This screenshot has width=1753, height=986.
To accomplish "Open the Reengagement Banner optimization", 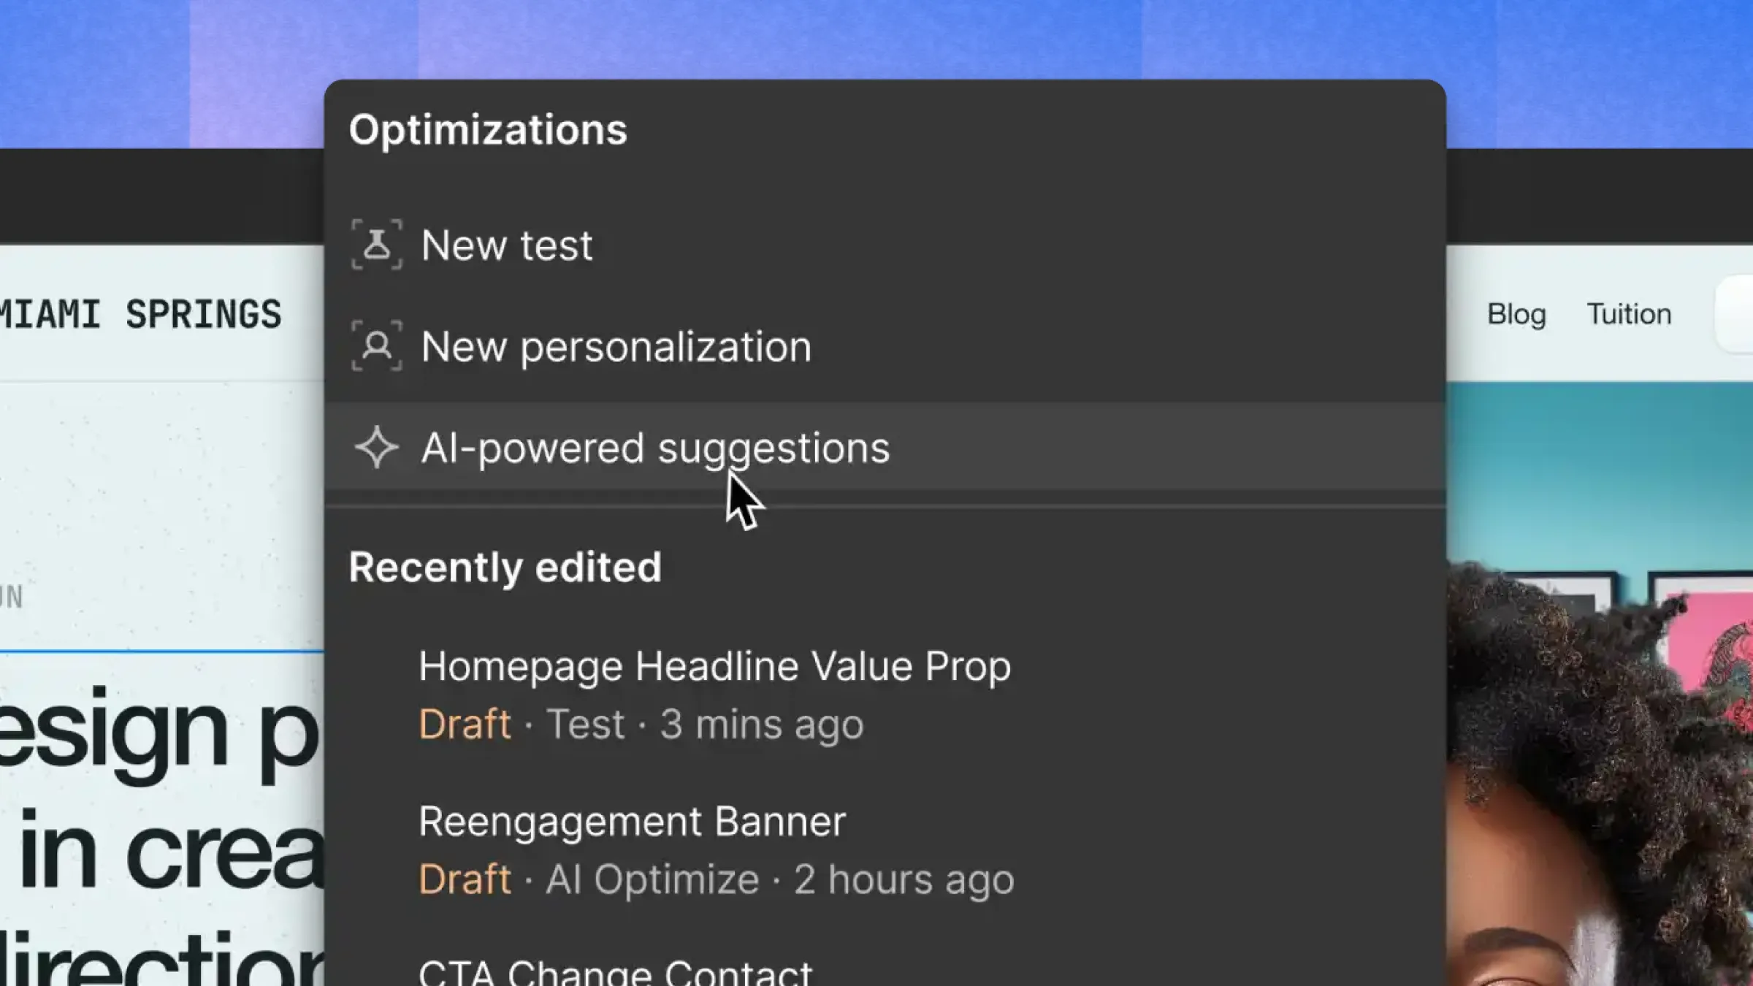I will click(x=632, y=821).
